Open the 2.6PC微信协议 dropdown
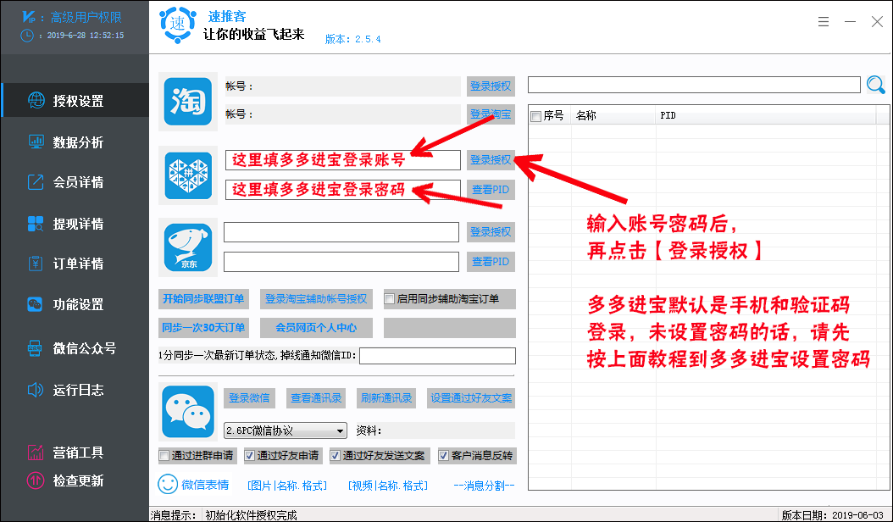 pyautogui.click(x=286, y=430)
